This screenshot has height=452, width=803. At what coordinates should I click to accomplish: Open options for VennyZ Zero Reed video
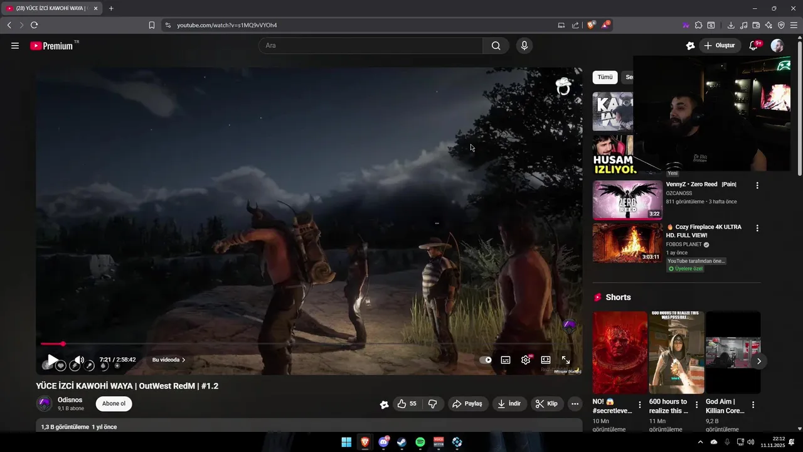[x=757, y=186]
